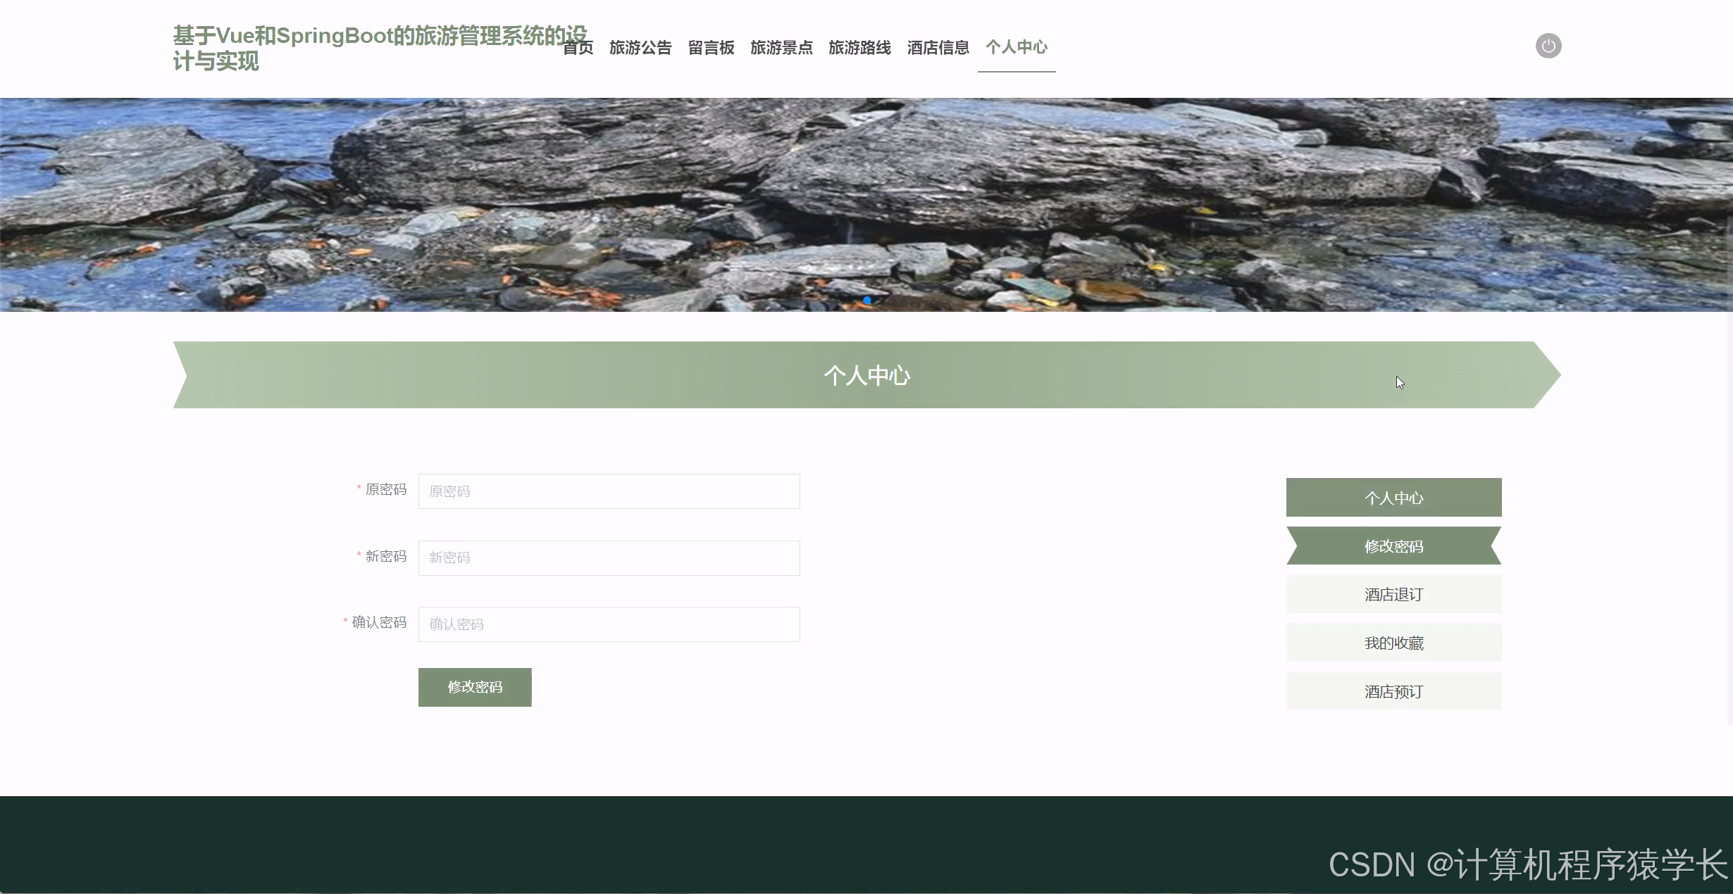Screen dimensions: 1733x894
Task: Go to 酒店预订 sidebar entry
Action: coord(1393,691)
